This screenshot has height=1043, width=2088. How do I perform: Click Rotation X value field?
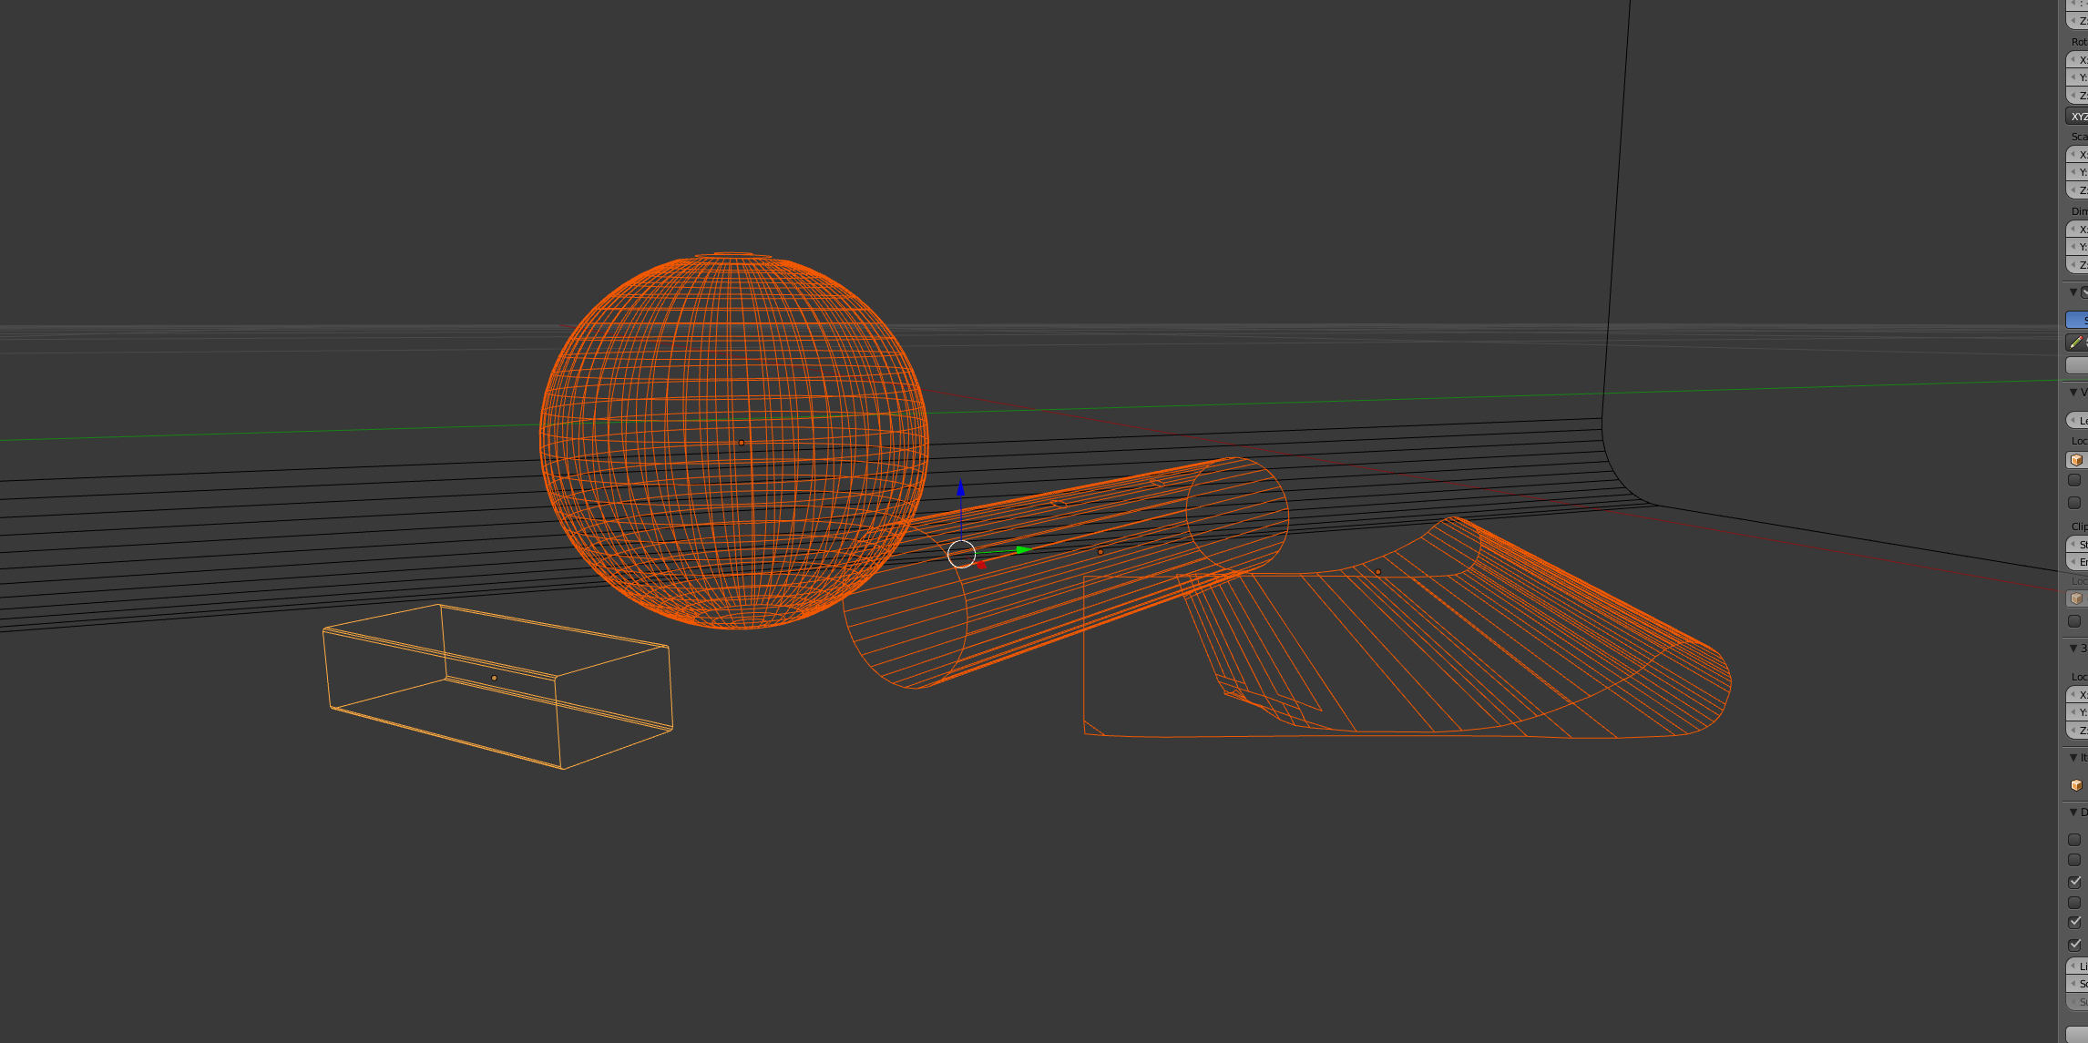[2080, 60]
